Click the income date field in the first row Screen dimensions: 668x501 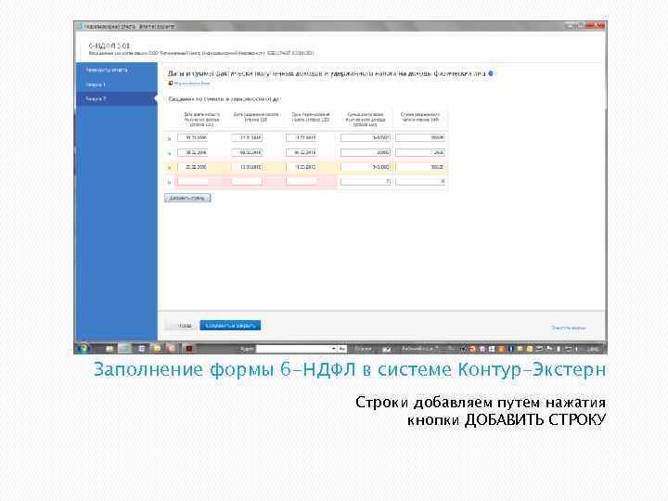[193, 137]
